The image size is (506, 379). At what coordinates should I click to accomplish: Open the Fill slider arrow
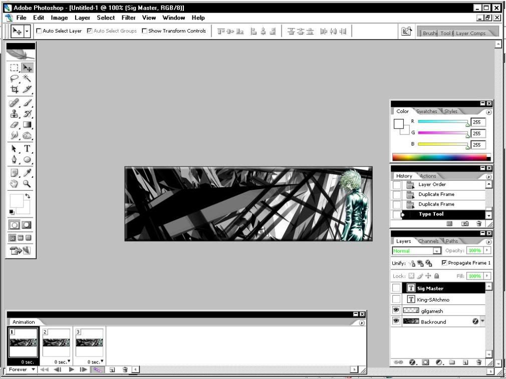coord(487,276)
